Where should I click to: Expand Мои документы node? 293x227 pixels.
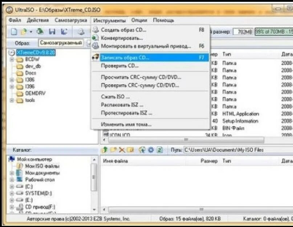(12, 173)
